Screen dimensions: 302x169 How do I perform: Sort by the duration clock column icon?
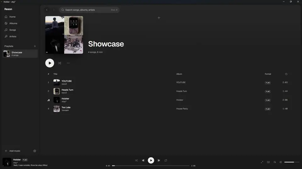pyautogui.click(x=286, y=74)
